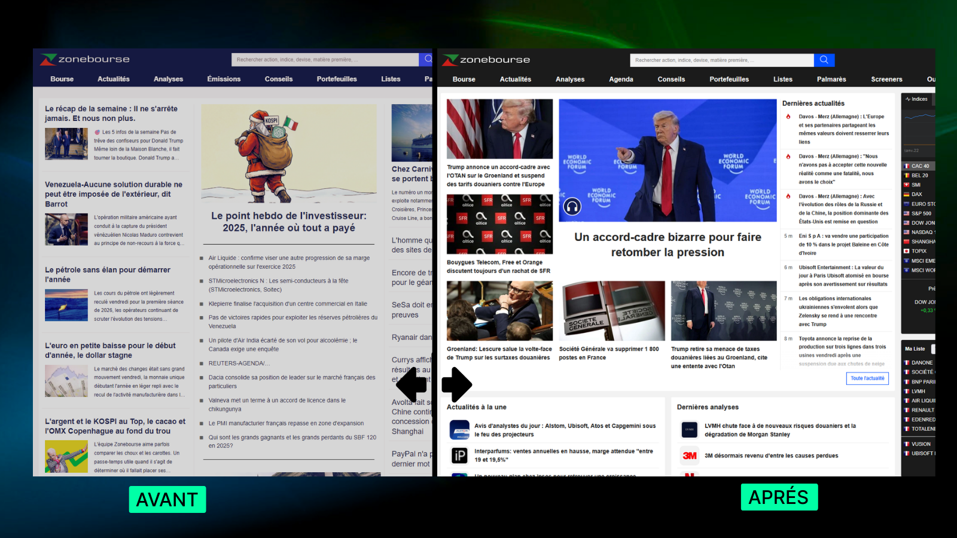Screen dimensions: 957x538
Task: Click the Santa Claus KOSPI illustration
Action: tap(289, 153)
